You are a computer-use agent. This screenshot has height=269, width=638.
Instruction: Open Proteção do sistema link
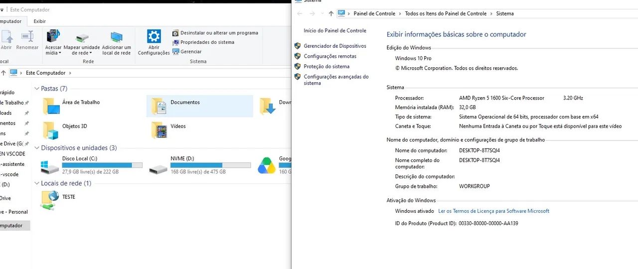pos(326,66)
